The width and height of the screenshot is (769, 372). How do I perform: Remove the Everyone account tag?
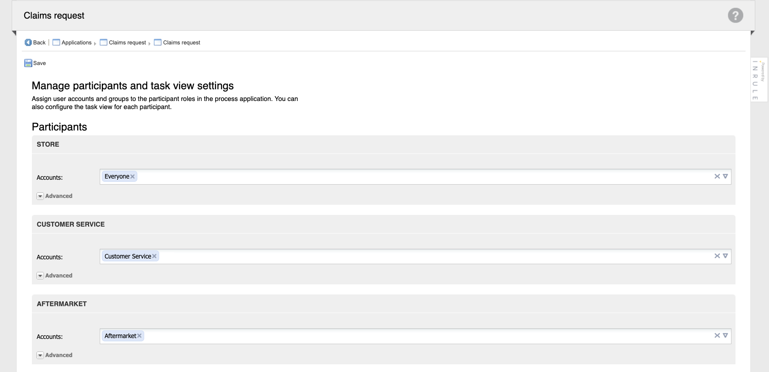(132, 177)
